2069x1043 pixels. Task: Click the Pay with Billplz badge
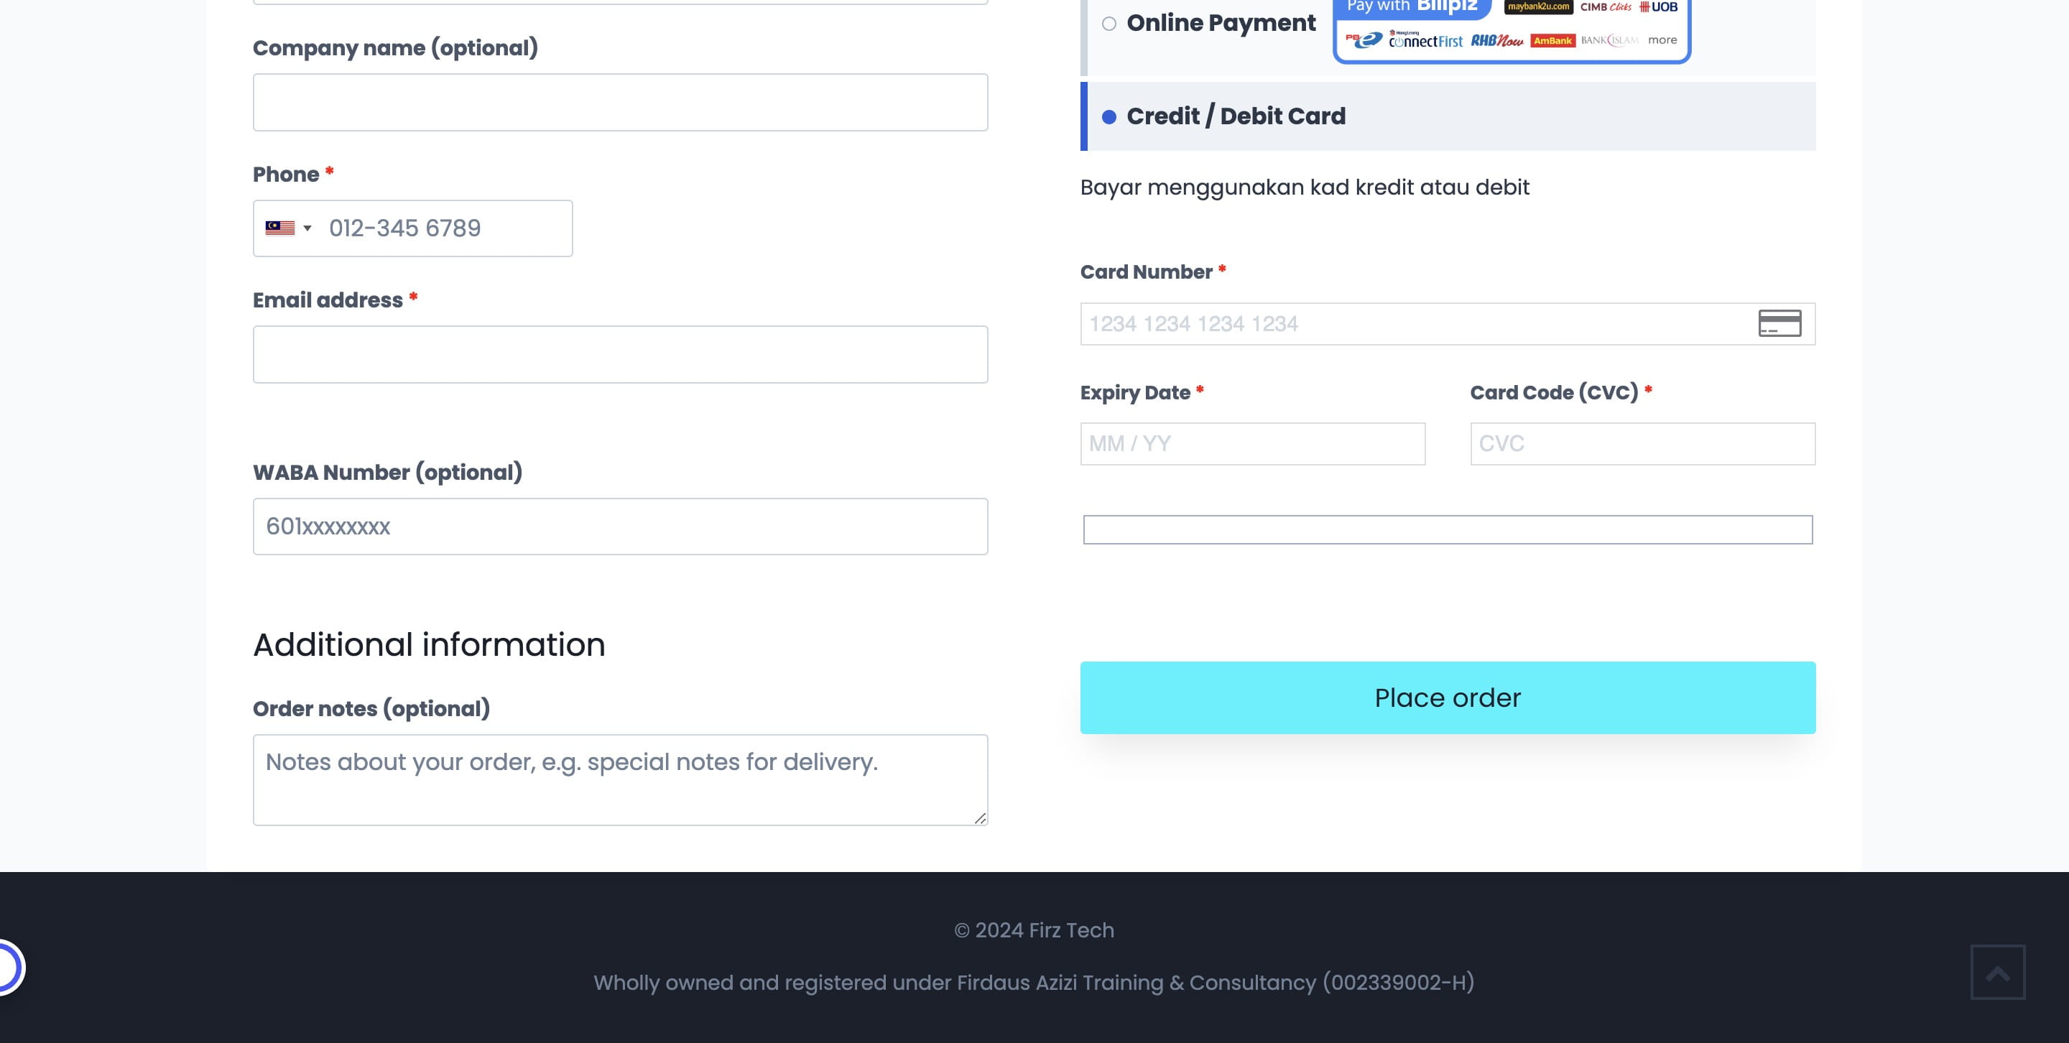click(x=1411, y=6)
